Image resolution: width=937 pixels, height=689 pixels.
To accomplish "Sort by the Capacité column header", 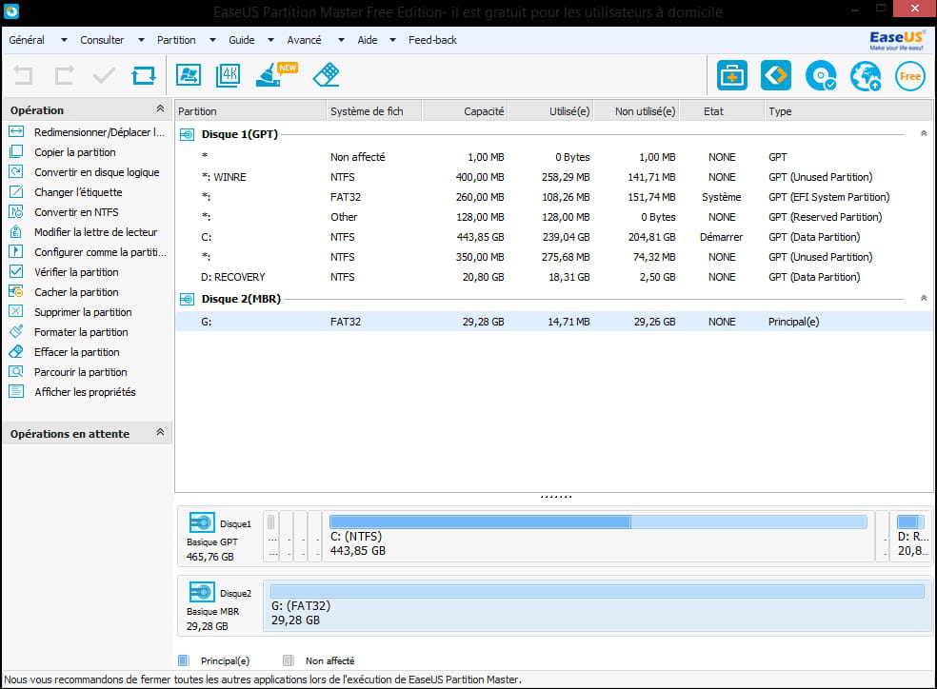I will click(465, 111).
